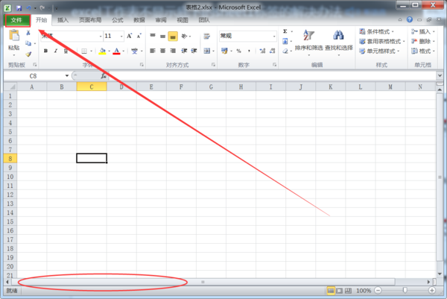
Task: Click the 插入 cells button
Action: (x=423, y=31)
